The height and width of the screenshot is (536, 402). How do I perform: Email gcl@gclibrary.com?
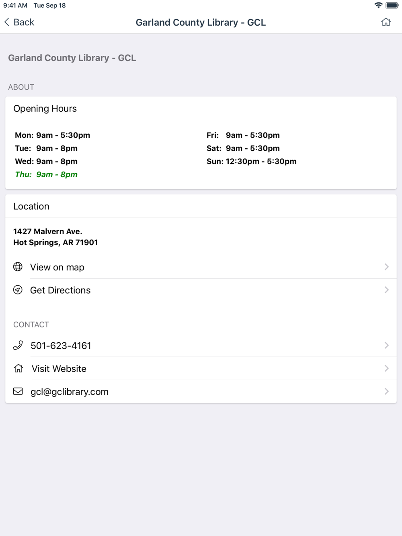click(x=201, y=391)
